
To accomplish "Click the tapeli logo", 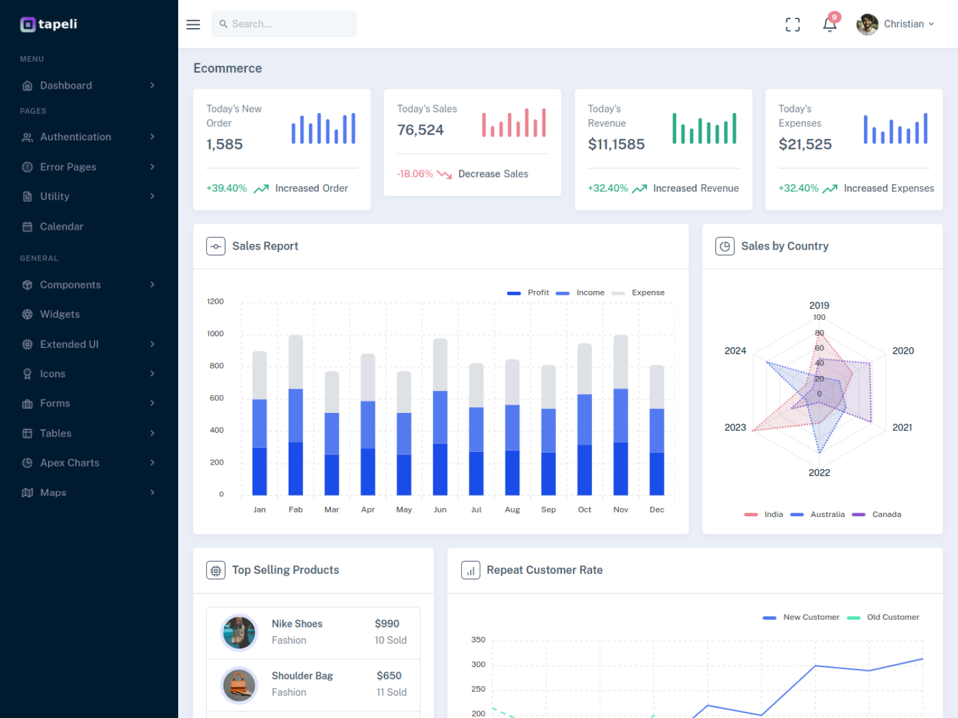I will coord(49,24).
